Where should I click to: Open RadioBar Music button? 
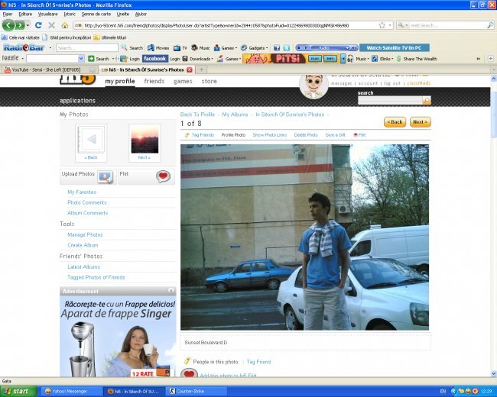coord(200,48)
